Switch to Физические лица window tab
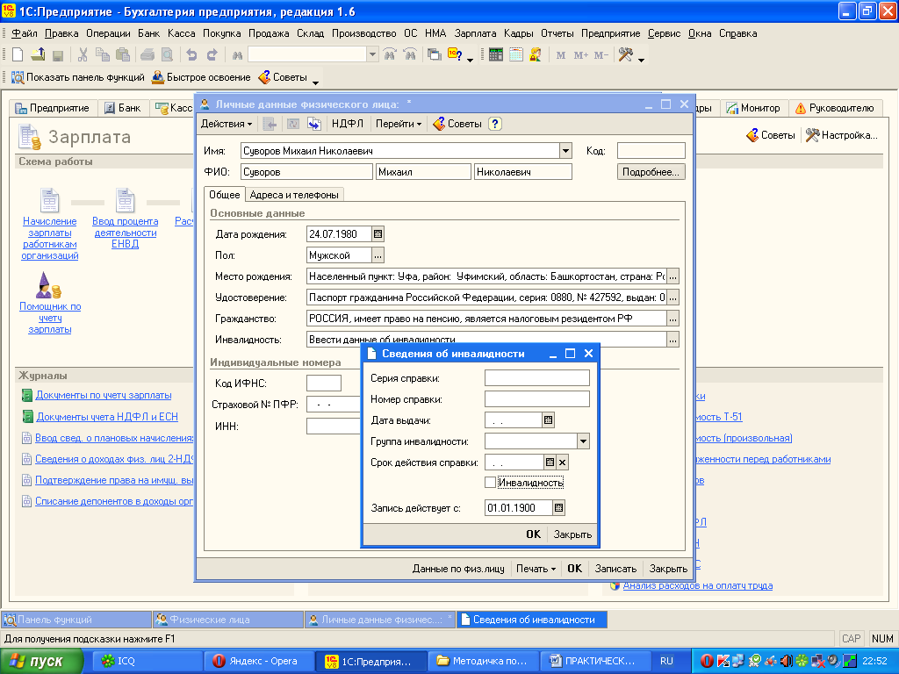 (228, 620)
